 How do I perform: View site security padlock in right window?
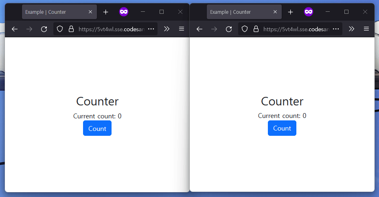[x=256, y=29]
